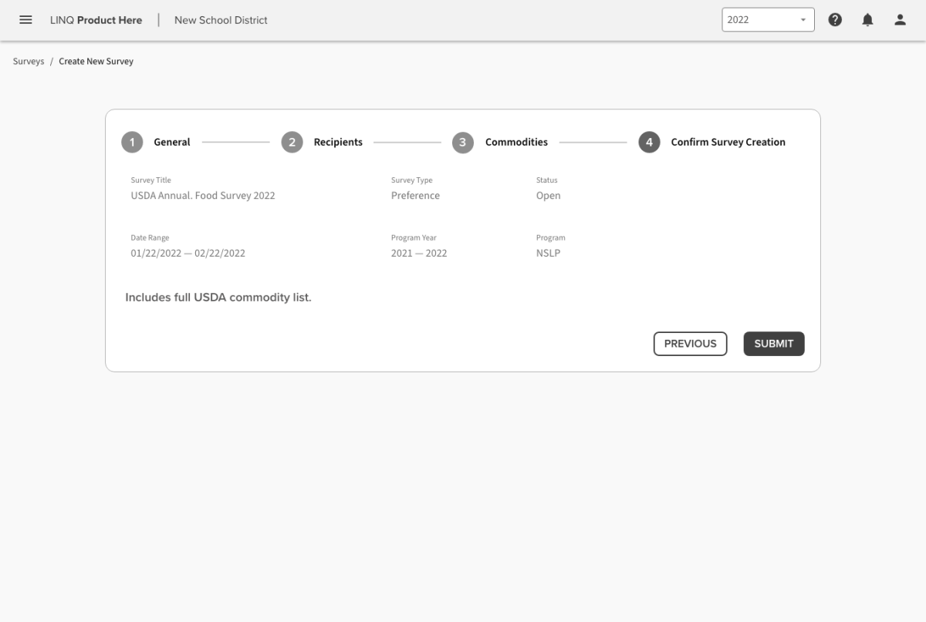Click the help question mark icon
Screen dimensions: 926x622
835,20
